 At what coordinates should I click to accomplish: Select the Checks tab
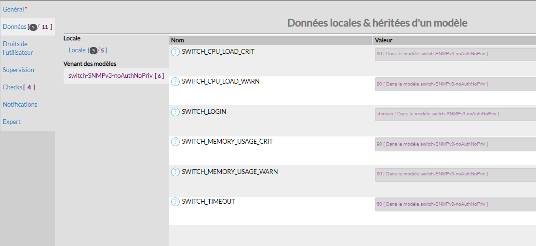point(13,87)
